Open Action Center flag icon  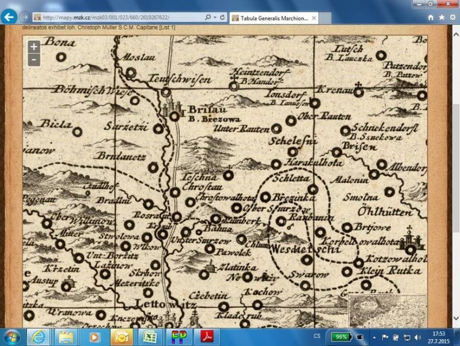pos(385,337)
